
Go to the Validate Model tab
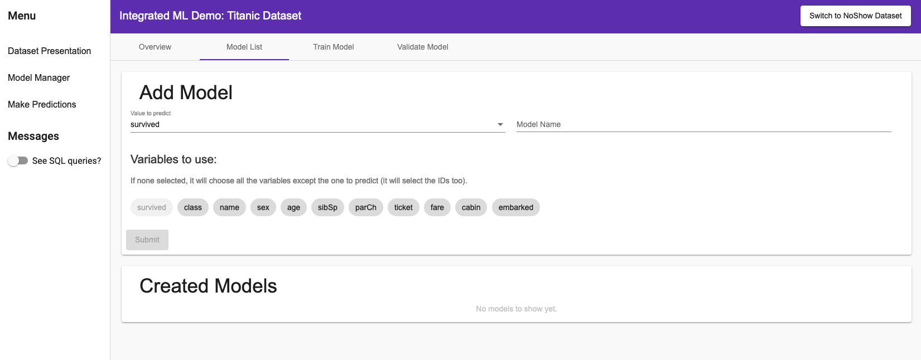[x=423, y=47]
